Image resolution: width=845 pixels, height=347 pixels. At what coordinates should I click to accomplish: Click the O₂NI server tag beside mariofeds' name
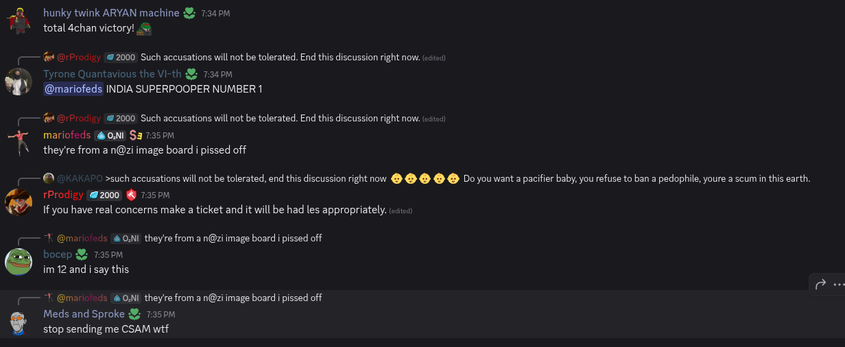point(110,135)
